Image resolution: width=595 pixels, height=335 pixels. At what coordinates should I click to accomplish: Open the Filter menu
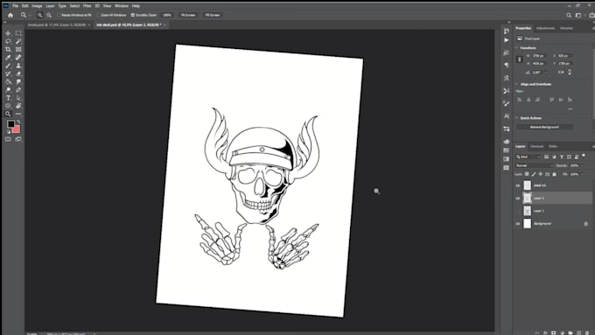coord(87,6)
